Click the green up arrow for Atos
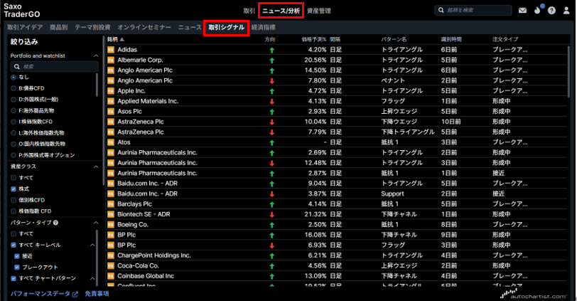577x301 pixels. pyautogui.click(x=272, y=142)
